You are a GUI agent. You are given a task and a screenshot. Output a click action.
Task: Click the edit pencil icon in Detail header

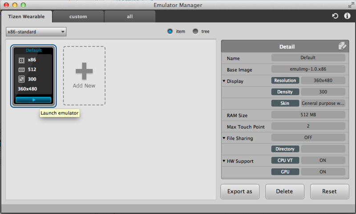coord(342,46)
